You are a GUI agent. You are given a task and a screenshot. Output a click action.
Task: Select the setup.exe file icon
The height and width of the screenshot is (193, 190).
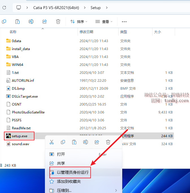click(8, 136)
